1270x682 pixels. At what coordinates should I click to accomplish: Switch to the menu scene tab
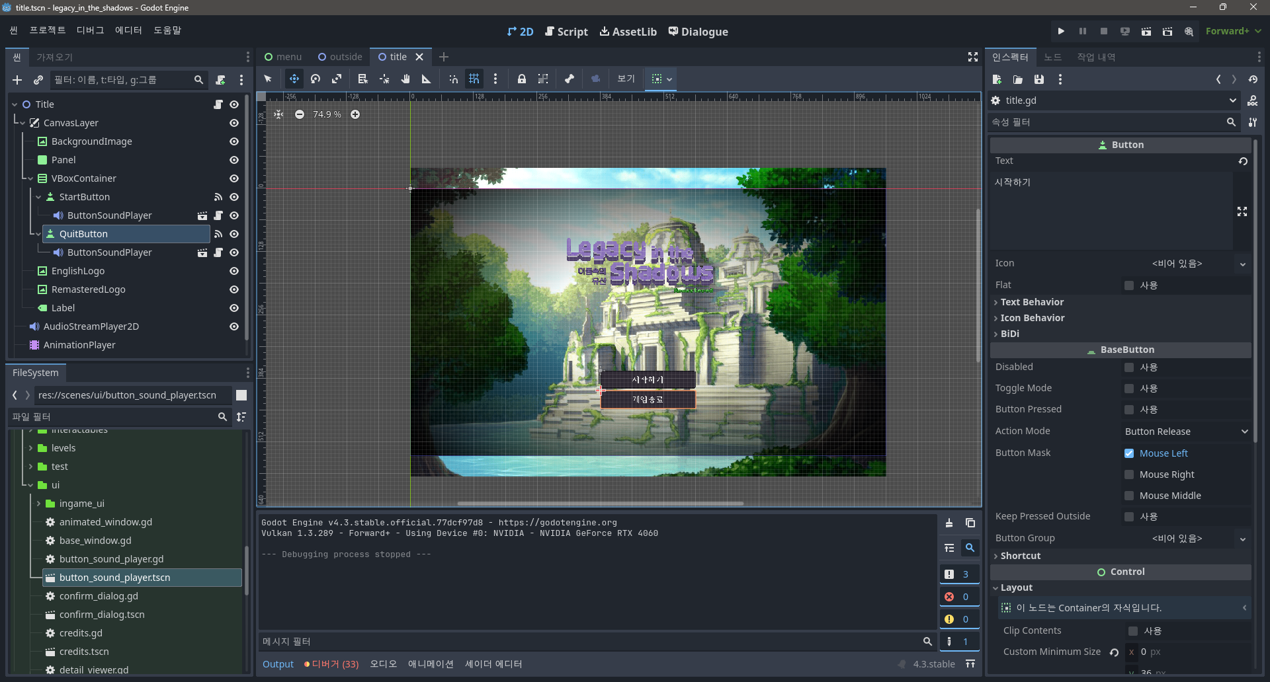pyautogui.click(x=283, y=57)
